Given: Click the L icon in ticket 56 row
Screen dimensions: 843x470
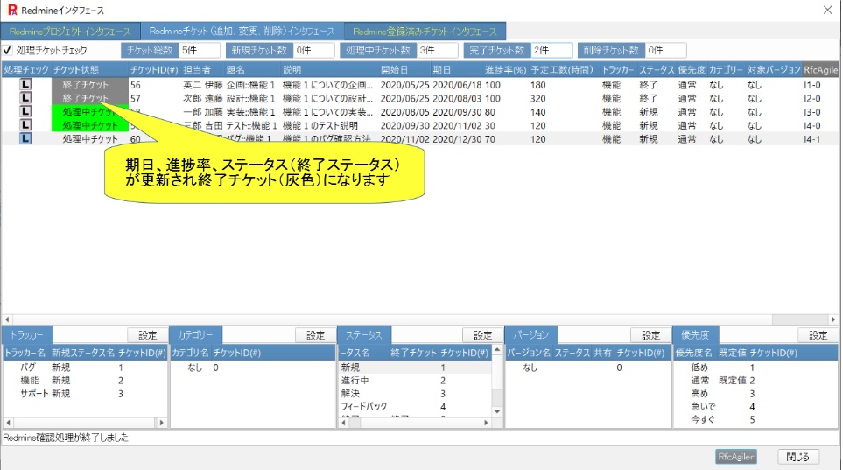Looking at the screenshot, I should pos(25,84).
